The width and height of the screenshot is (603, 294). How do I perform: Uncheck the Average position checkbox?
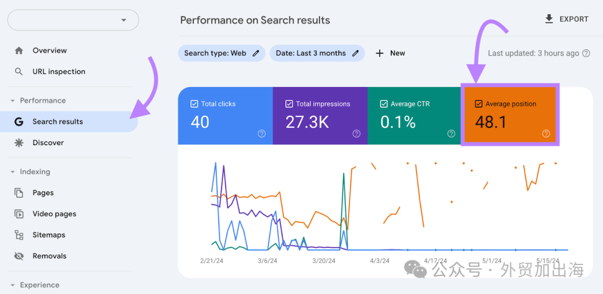[478, 104]
